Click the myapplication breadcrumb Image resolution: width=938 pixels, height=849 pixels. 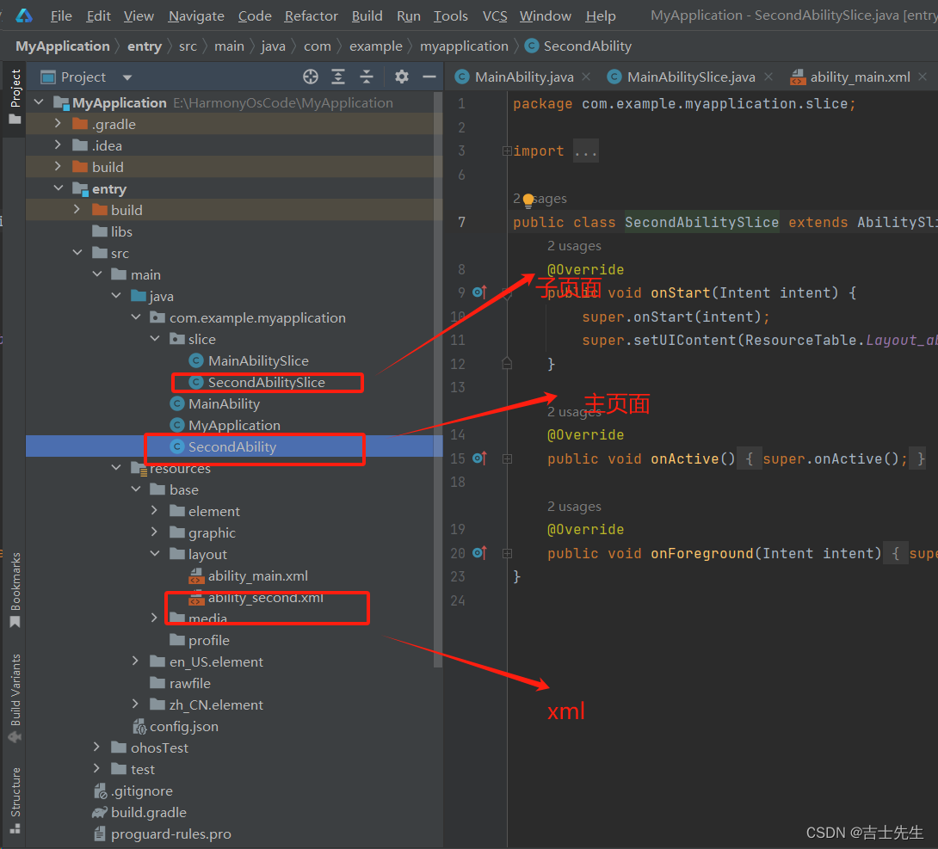tap(464, 46)
